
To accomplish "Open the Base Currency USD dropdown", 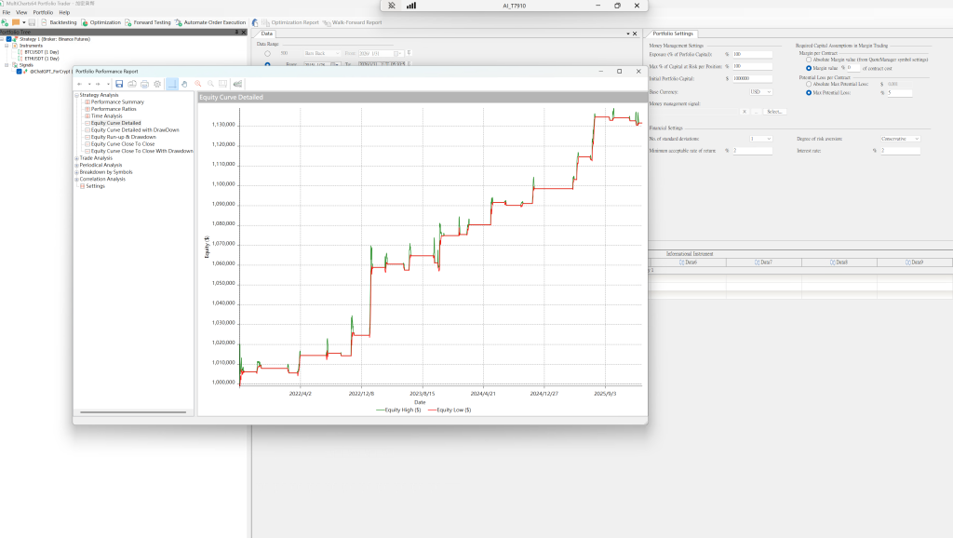I will click(760, 92).
